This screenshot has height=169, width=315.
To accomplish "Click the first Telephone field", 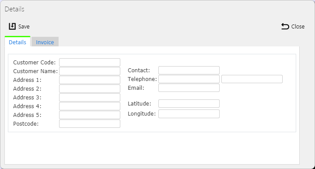I will 189,79.
